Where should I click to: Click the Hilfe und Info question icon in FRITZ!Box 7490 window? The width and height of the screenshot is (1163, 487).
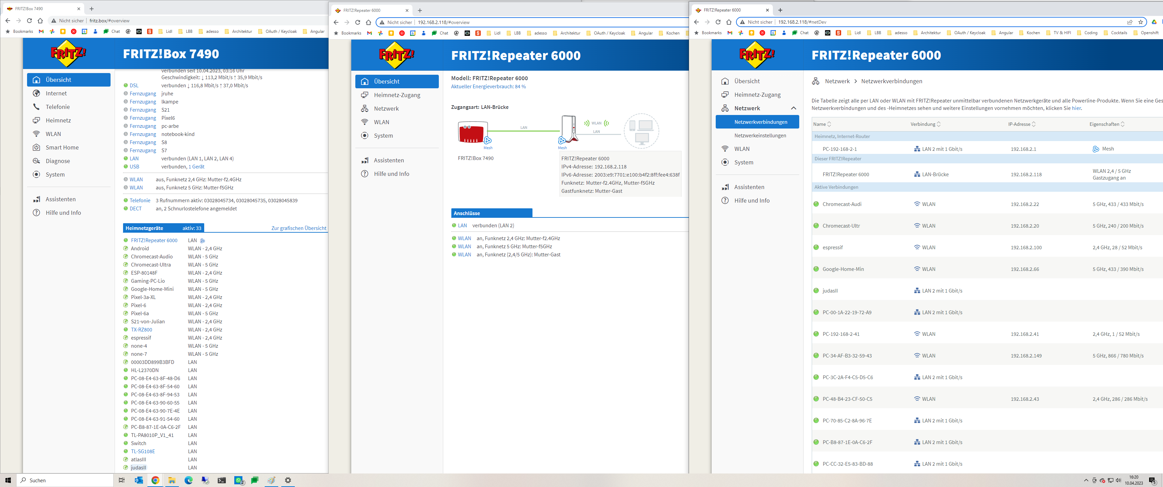click(x=36, y=213)
